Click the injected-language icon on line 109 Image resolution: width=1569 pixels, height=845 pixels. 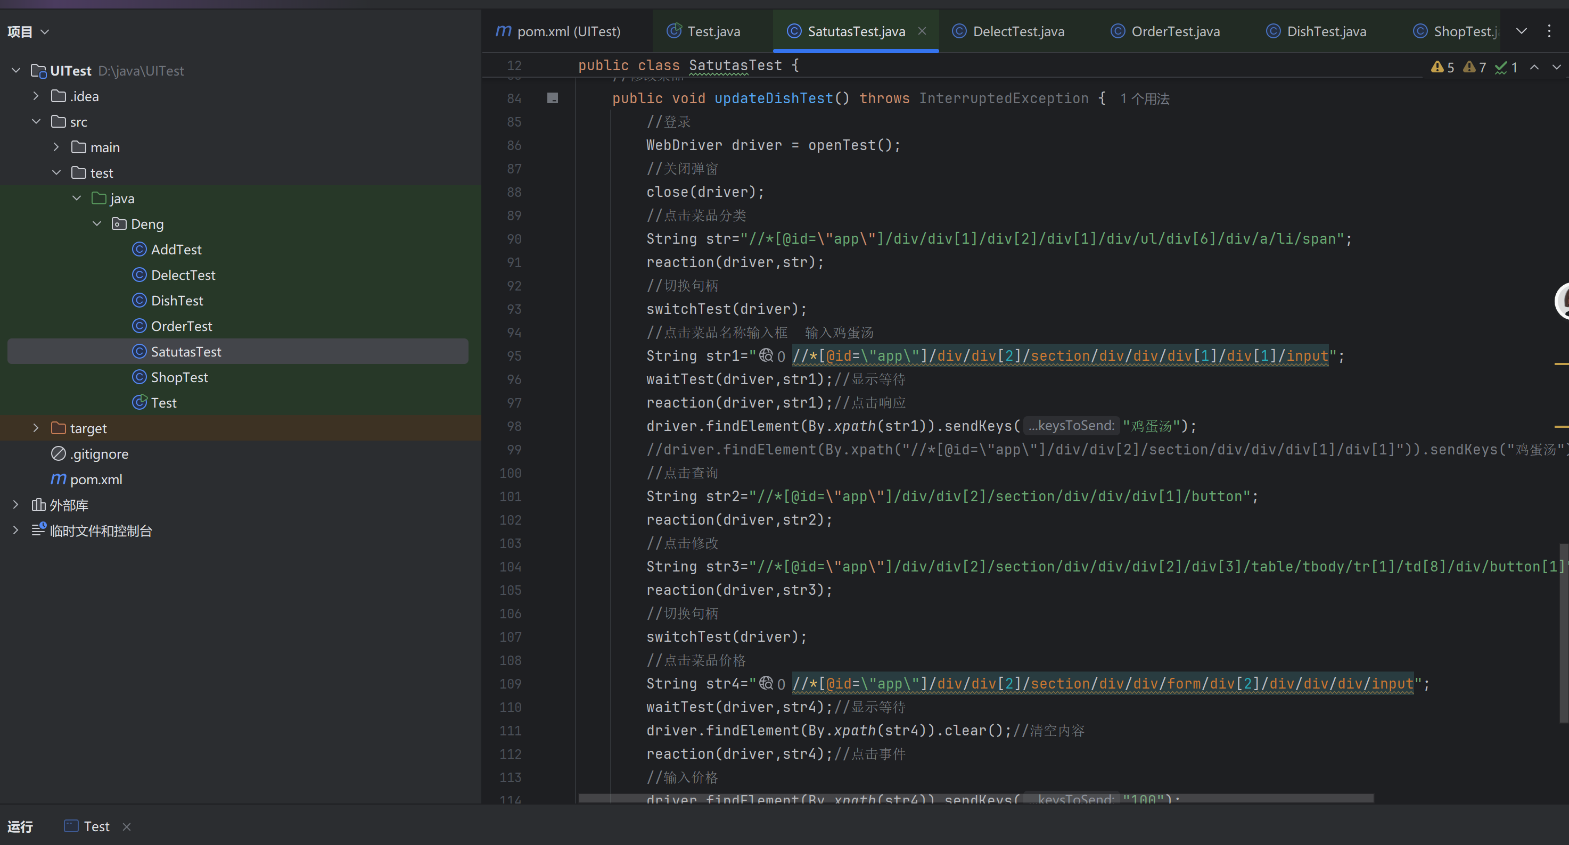(766, 683)
